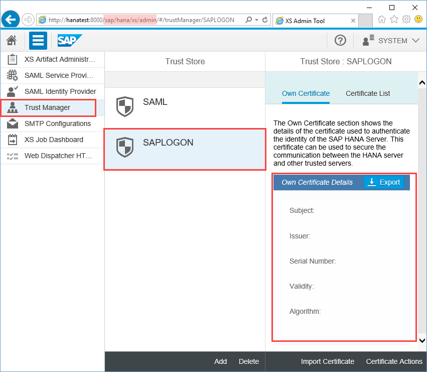427x372 pixels.
Task: Click the SAML shield icon
Action: (x=125, y=106)
